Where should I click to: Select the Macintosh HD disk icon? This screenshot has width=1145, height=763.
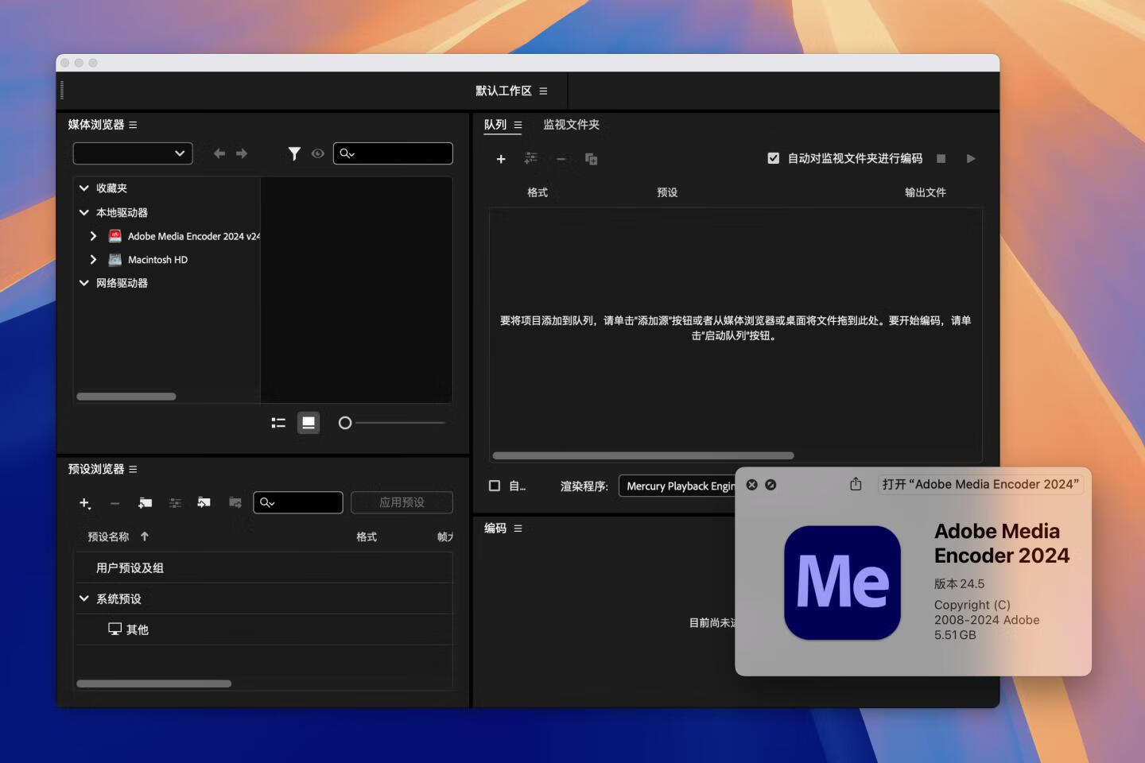click(115, 259)
